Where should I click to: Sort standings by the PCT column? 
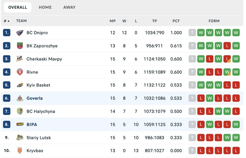(x=176, y=21)
